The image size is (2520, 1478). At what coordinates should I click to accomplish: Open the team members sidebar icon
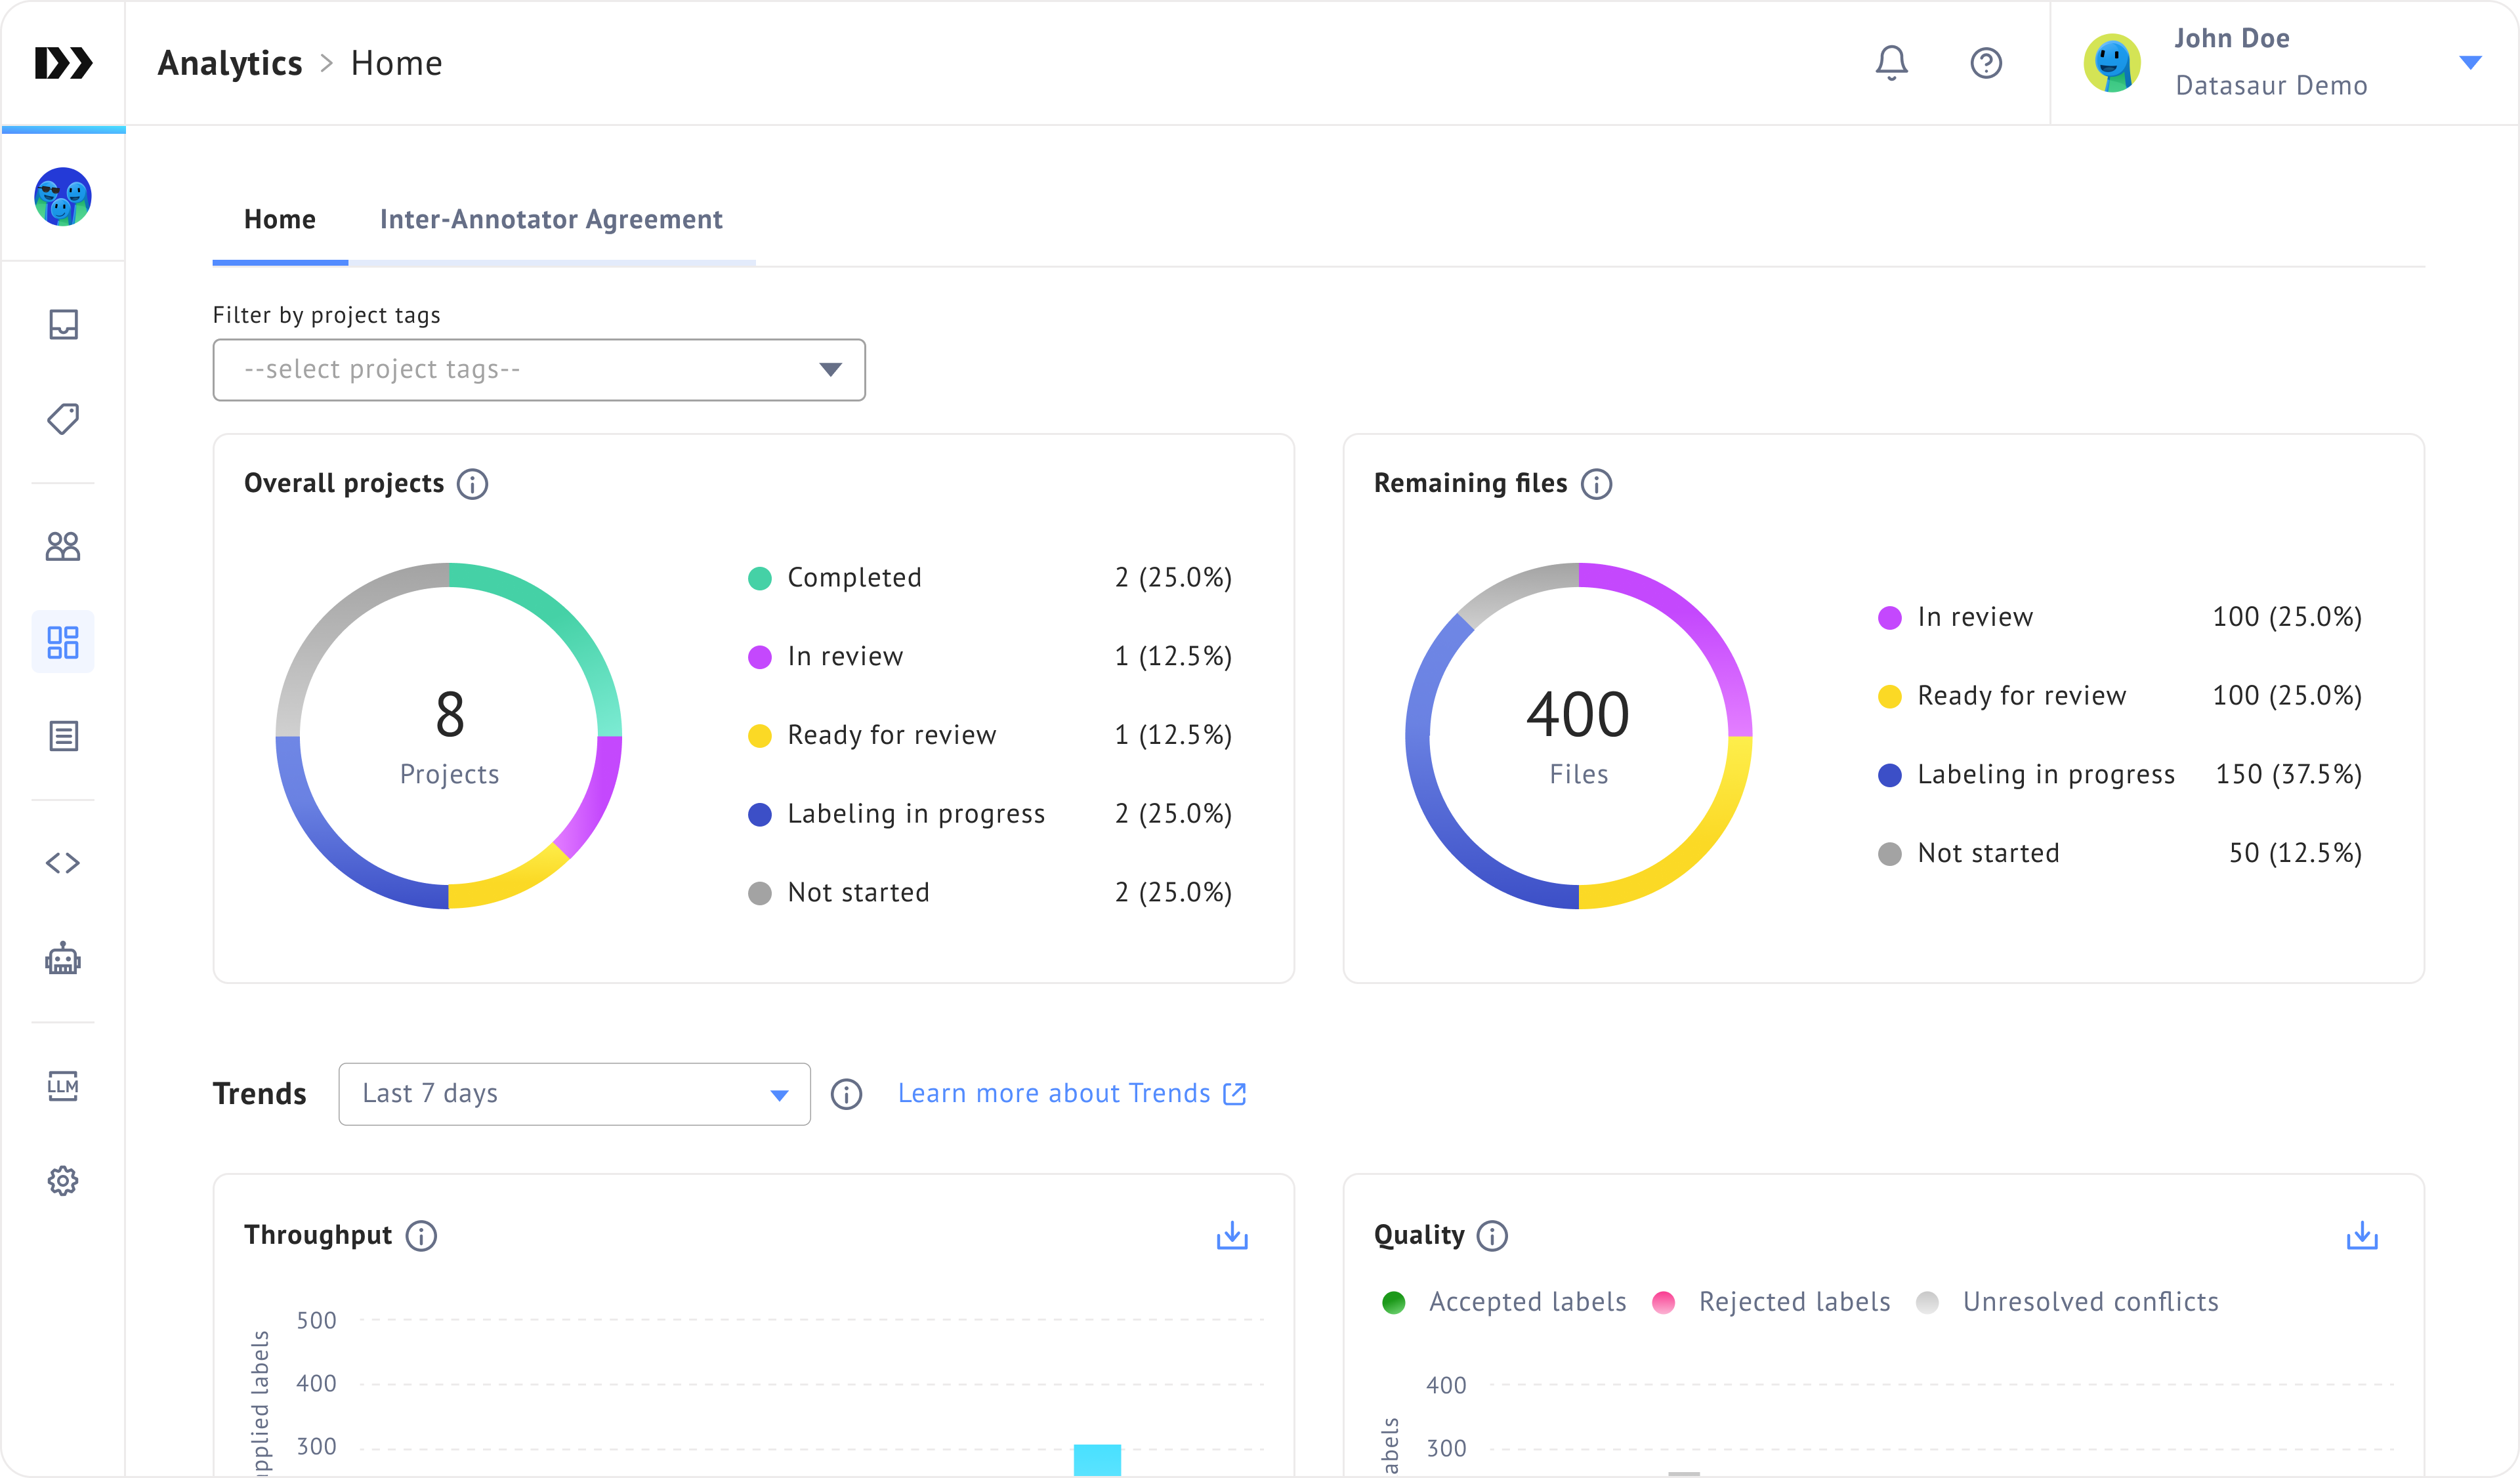point(63,546)
